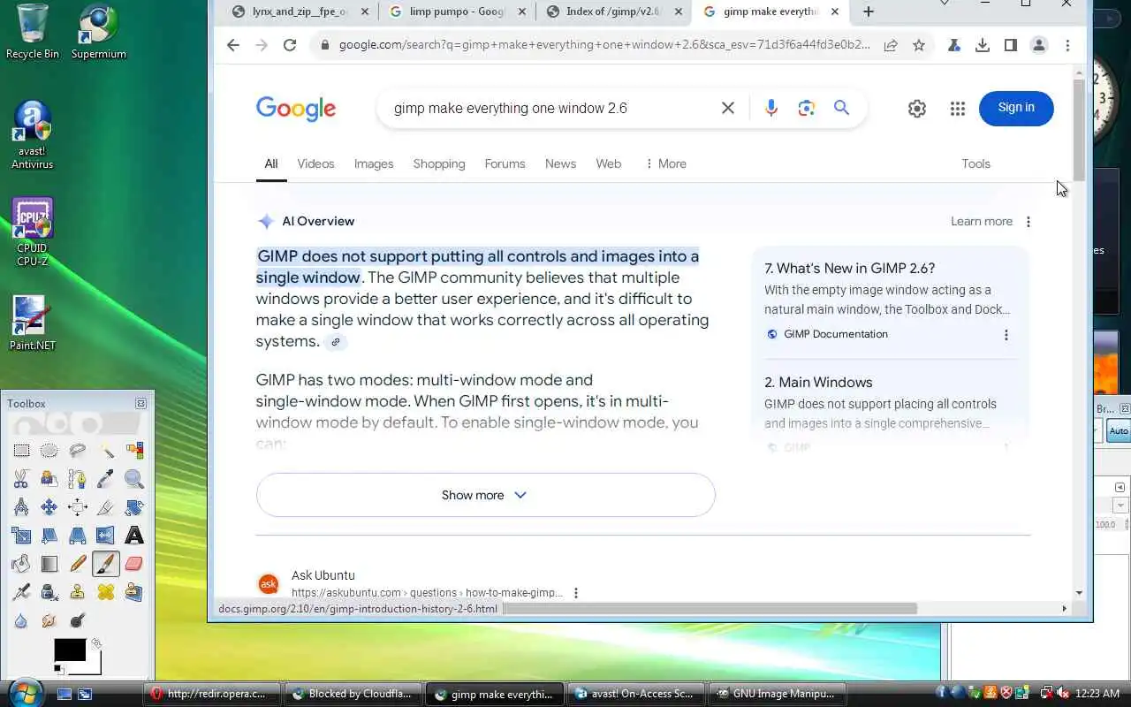This screenshot has width=1131, height=707.
Task: Pick the Clone stamp tool
Action: point(78,592)
